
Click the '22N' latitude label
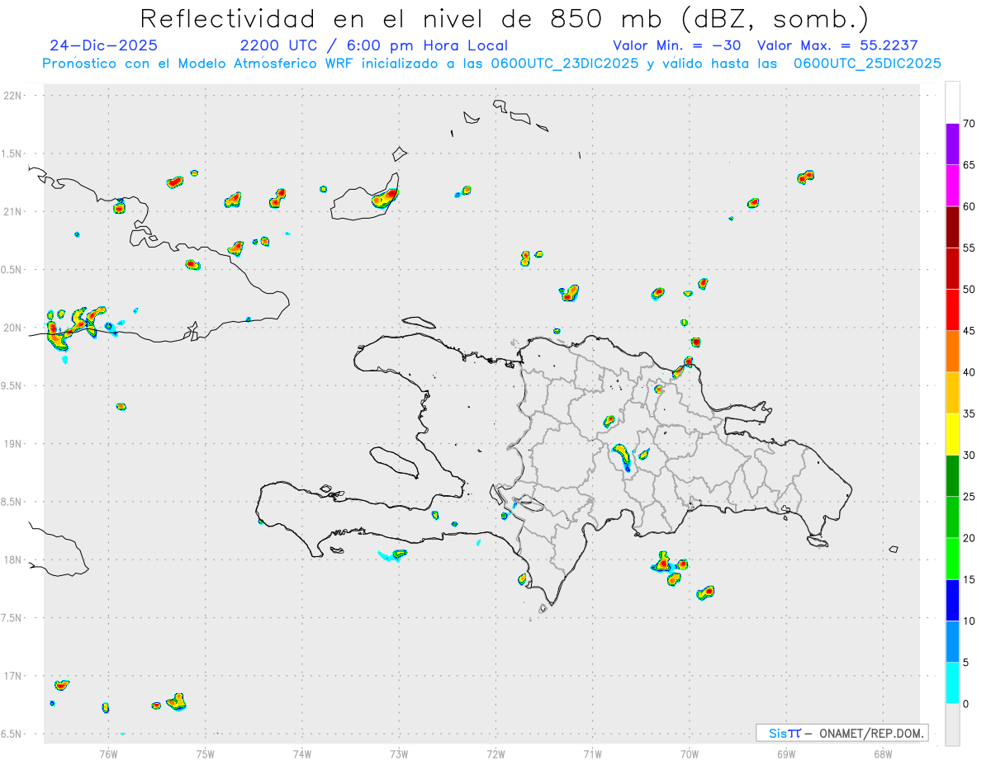pos(14,96)
